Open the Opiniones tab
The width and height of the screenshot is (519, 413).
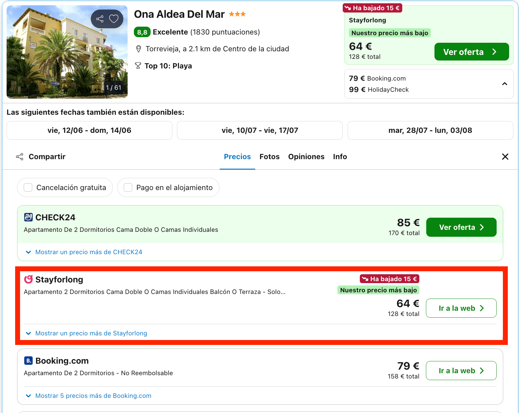coord(307,157)
